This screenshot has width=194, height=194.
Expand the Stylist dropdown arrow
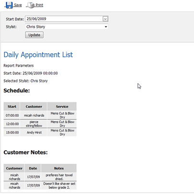[x=106, y=27]
